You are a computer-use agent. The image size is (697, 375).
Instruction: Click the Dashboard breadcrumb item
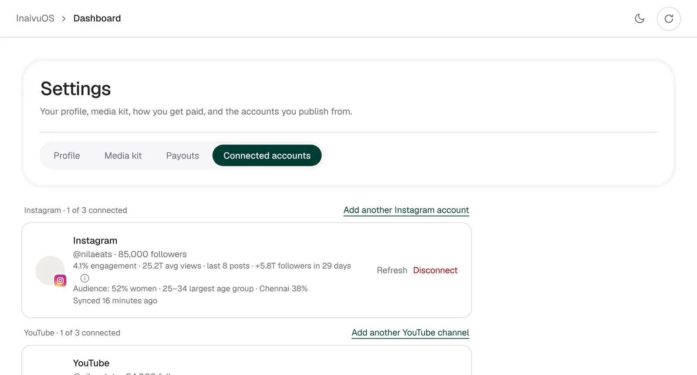pyautogui.click(x=97, y=18)
